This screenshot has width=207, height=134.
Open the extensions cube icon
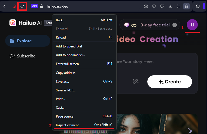[x=198, y=6]
